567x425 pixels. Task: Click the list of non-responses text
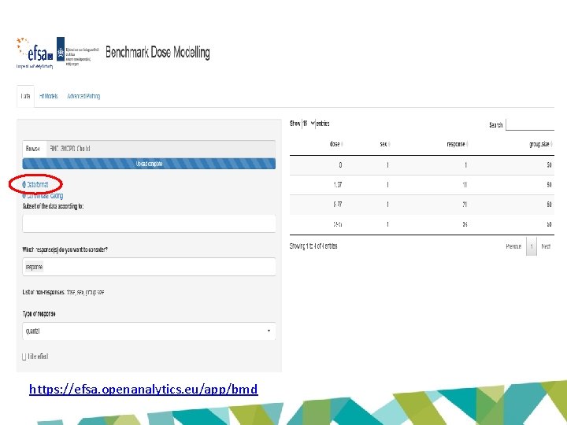tap(63, 292)
